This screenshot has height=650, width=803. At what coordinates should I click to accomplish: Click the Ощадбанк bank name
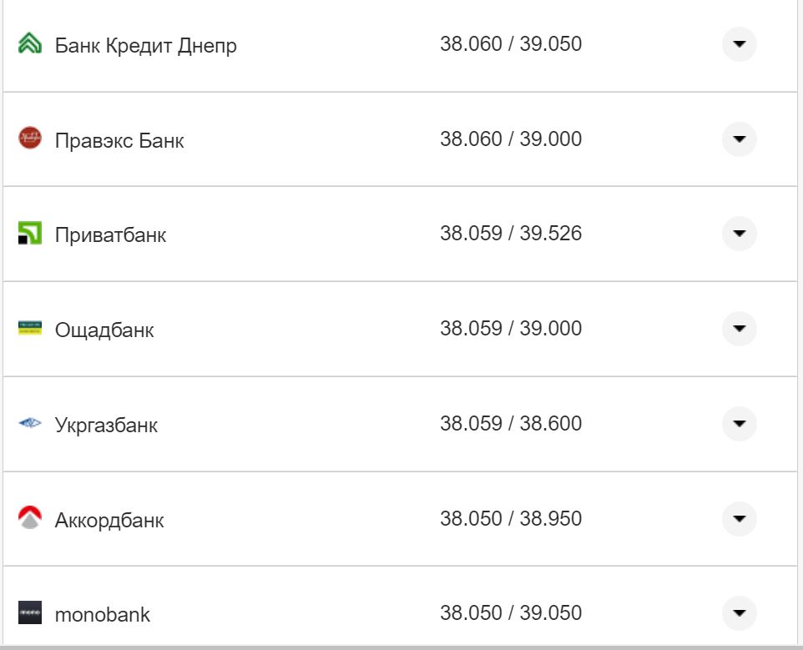(104, 329)
